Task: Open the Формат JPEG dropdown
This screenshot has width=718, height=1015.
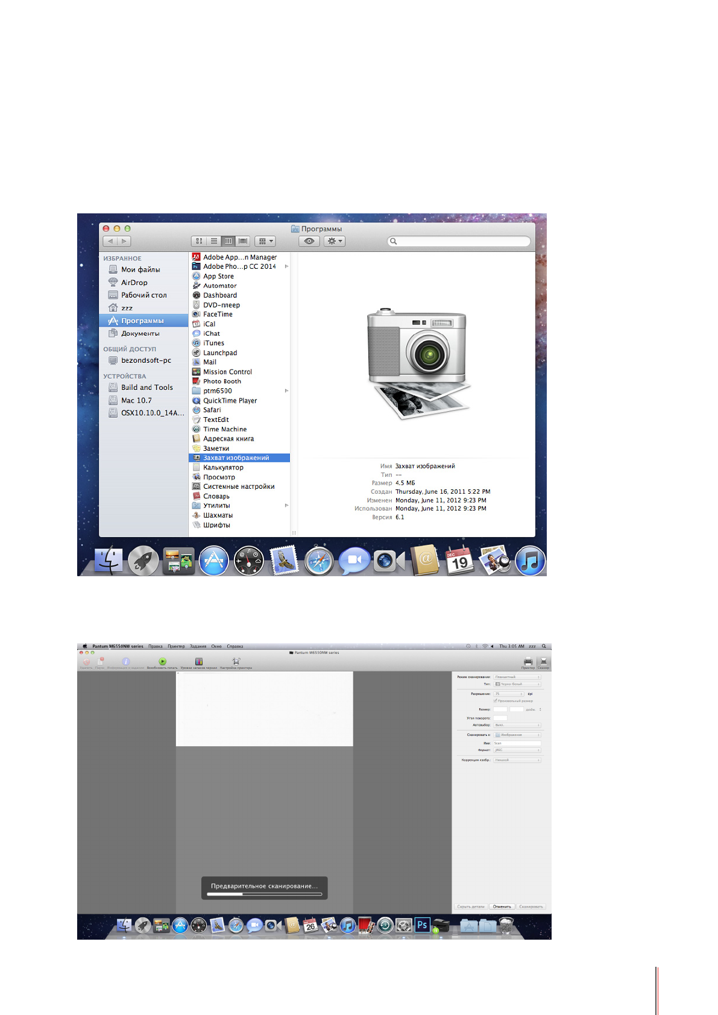Action: pos(517,750)
